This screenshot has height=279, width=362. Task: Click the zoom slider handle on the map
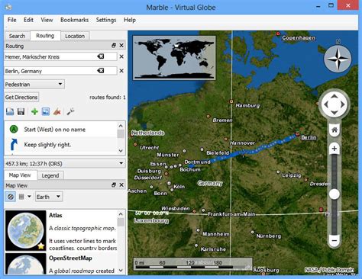pos(335,194)
